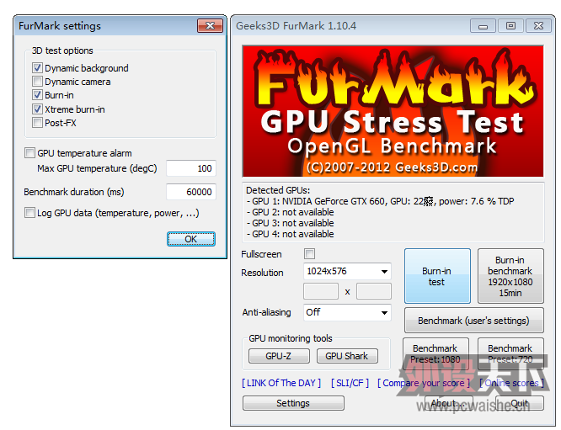
Task: Edit the Benchmark duration field
Action: [191, 192]
